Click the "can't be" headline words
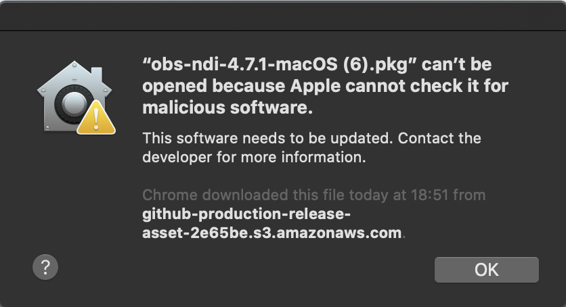 point(456,64)
